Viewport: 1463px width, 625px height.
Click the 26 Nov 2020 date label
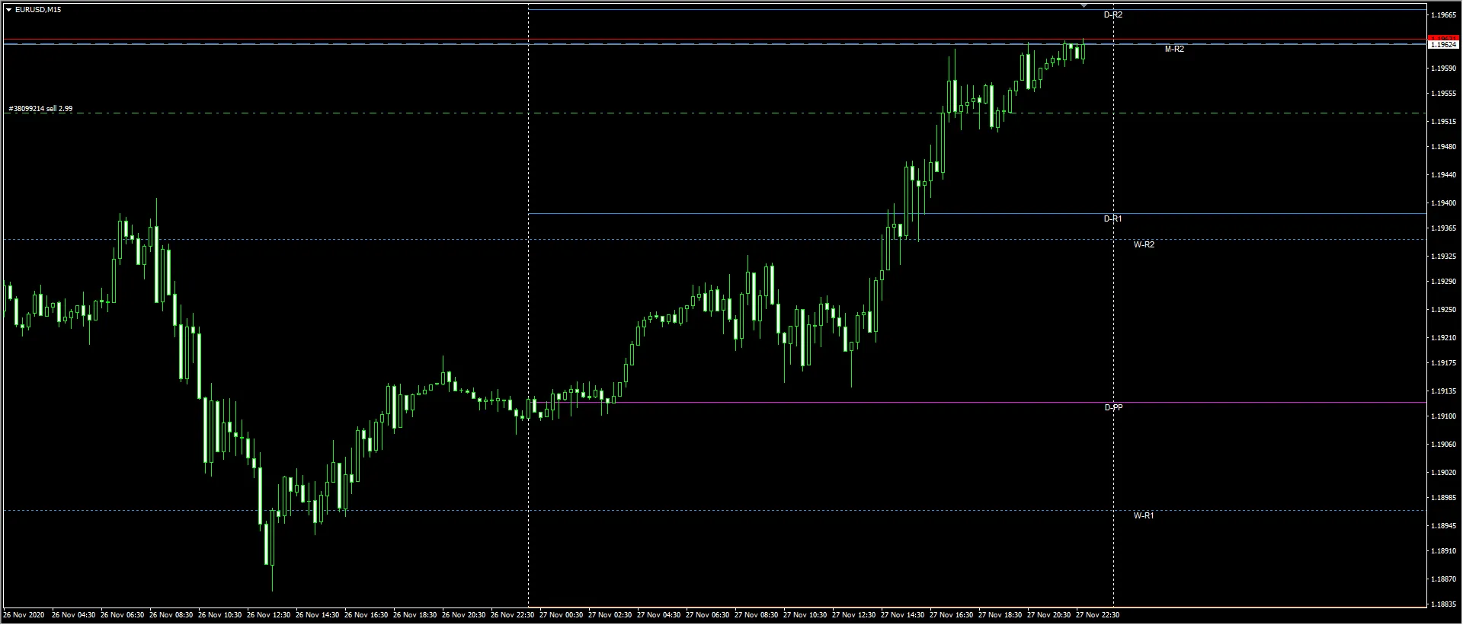pyautogui.click(x=24, y=615)
